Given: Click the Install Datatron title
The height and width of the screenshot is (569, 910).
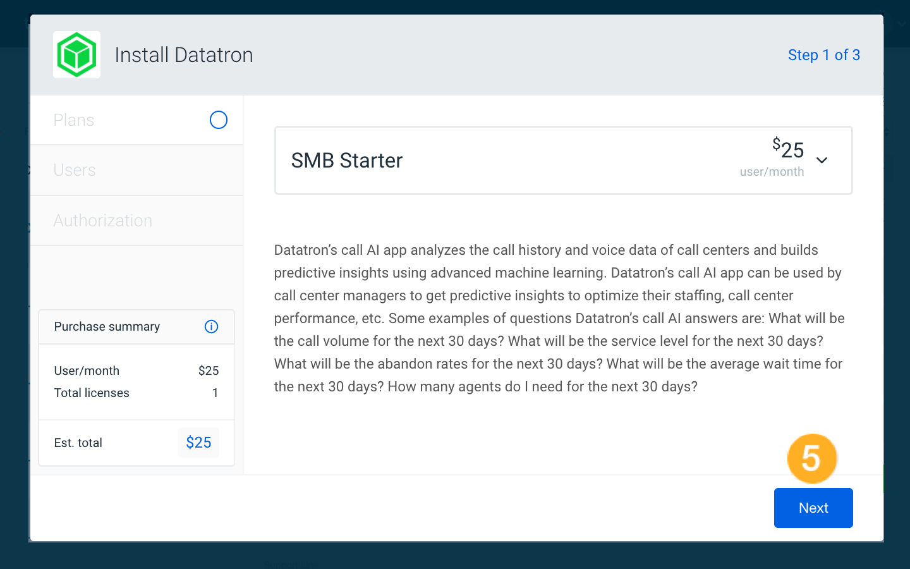Looking at the screenshot, I should 184,55.
